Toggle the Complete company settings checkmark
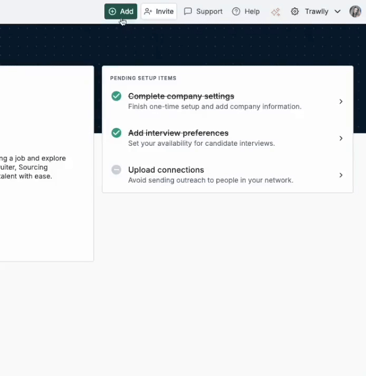366x376 pixels. [x=117, y=96]
